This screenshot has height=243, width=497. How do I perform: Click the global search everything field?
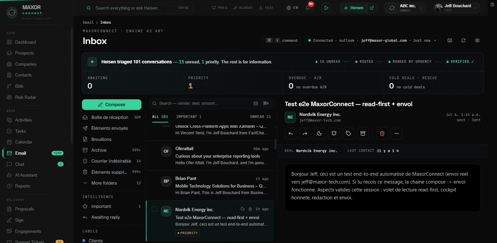(137, 8)
